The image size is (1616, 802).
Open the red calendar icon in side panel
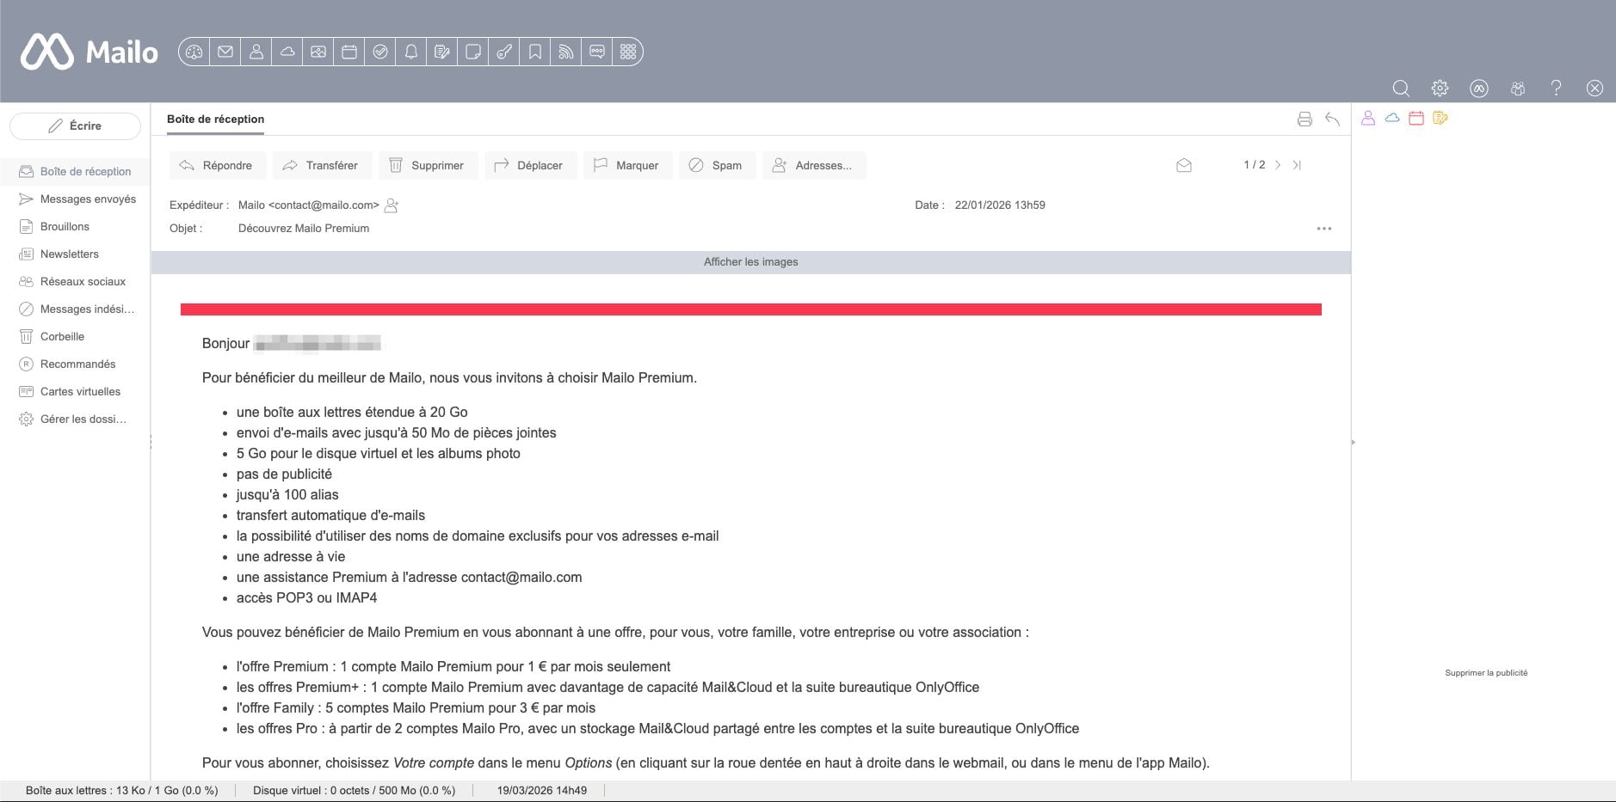[1416, 119]
